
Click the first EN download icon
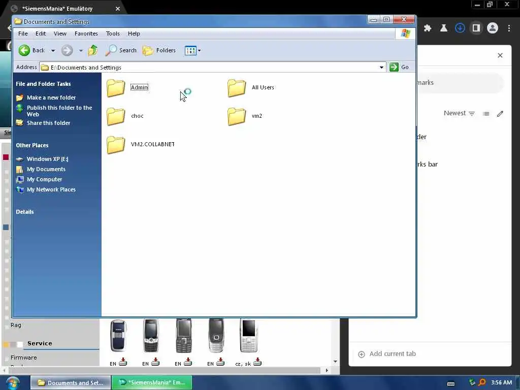123,362
